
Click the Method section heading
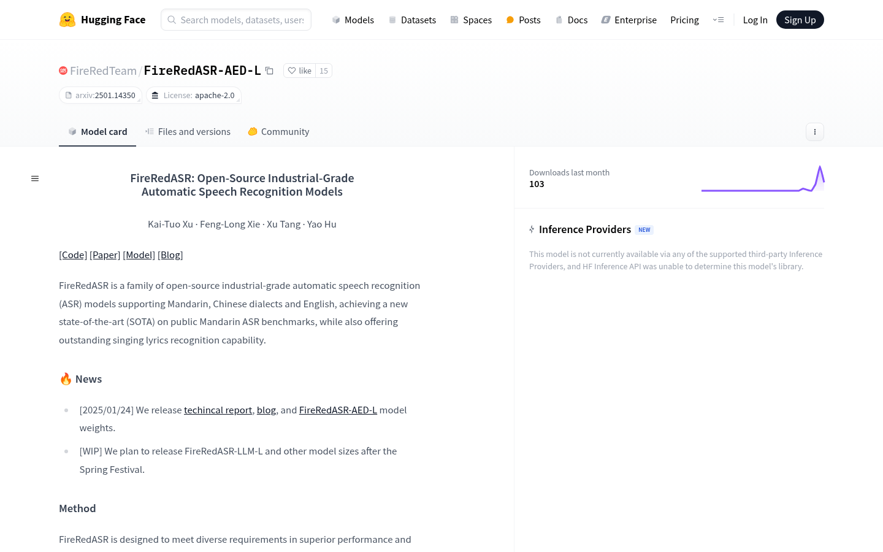tap(77, 508)
